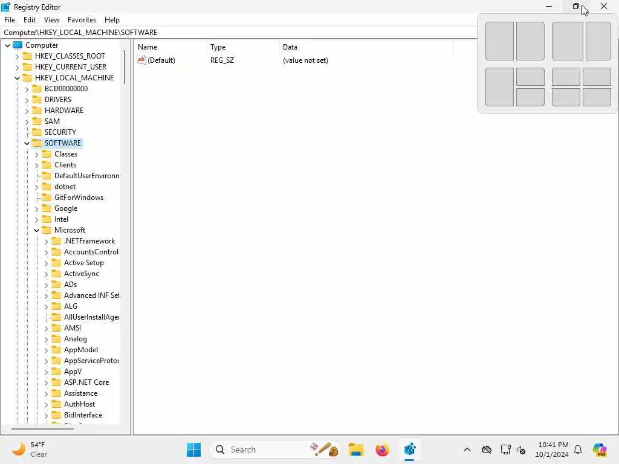Viewport: 619px width, 464px height.
Task: Collapse the Microsoft key
Action: (x=36, y=230)
